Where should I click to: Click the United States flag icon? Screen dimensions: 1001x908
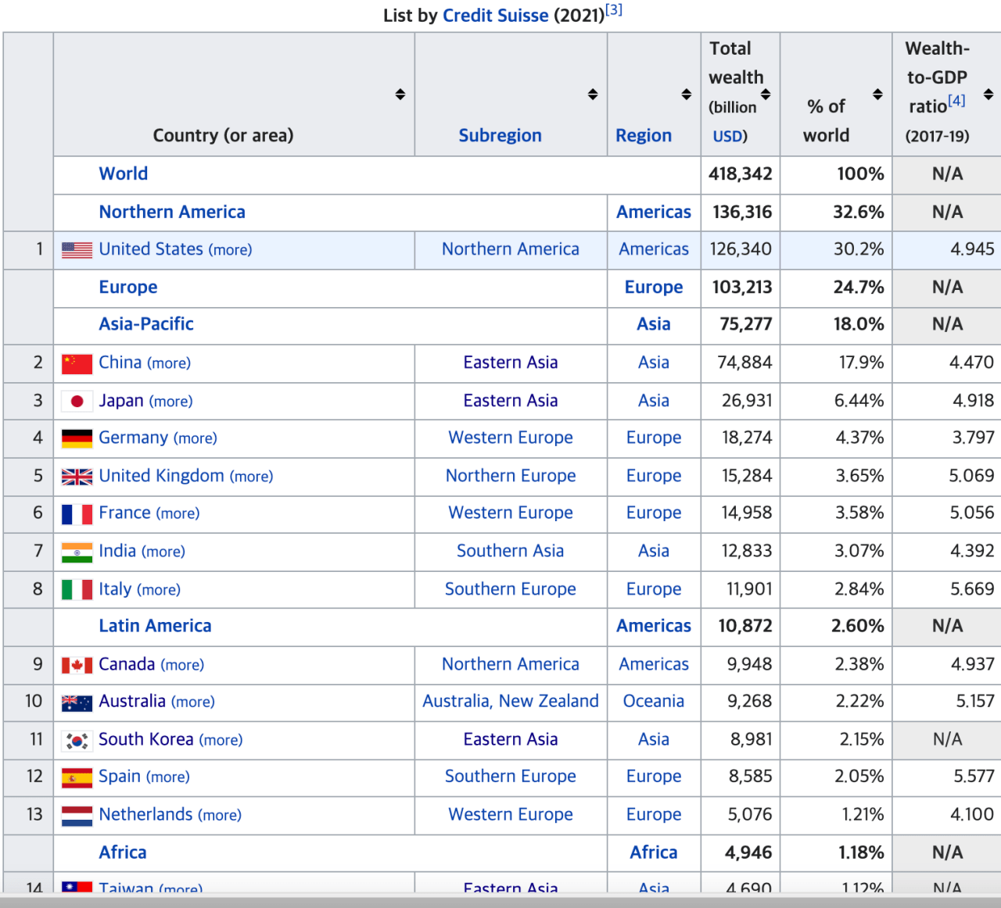(x=77, y=250)
